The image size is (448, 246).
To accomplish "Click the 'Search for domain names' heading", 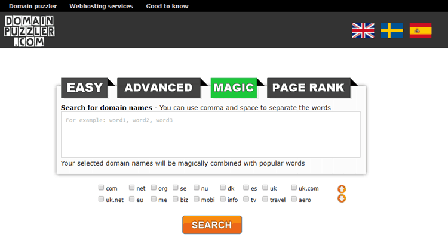I will tap(106, 108).
